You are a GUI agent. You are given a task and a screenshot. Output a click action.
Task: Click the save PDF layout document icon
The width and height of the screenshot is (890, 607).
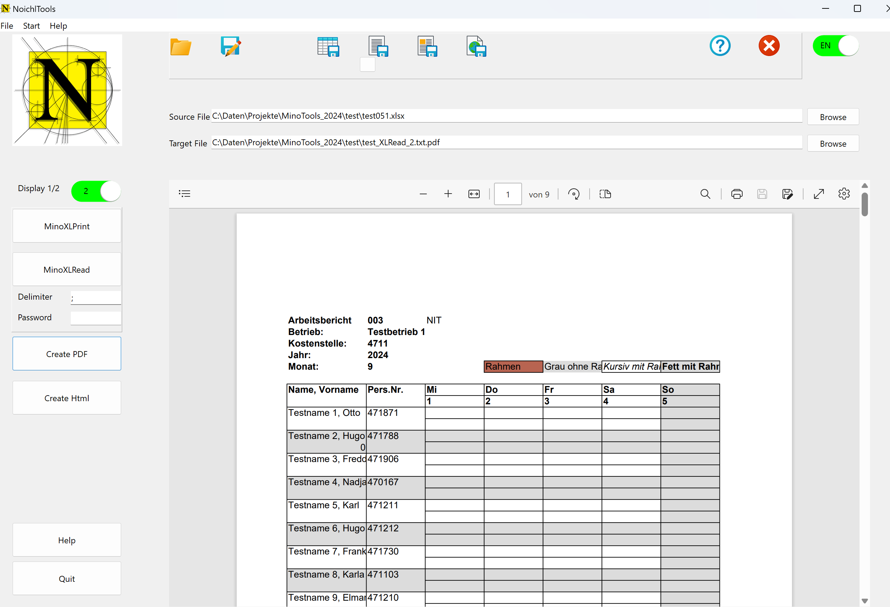click(427, 47)
